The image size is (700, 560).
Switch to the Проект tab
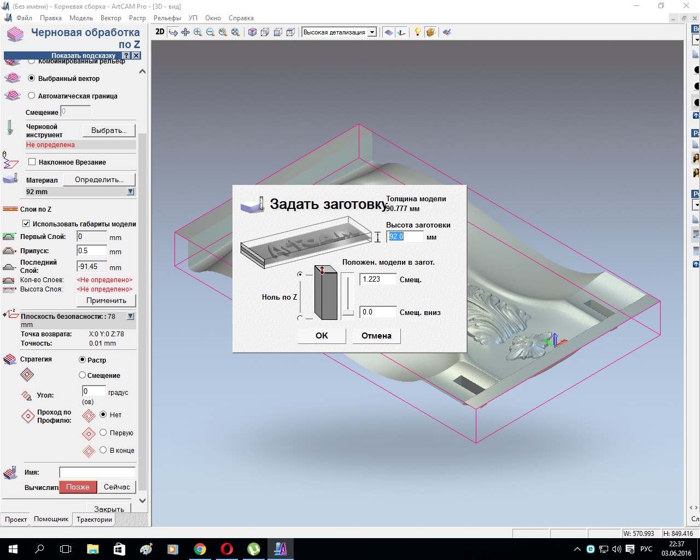point(16,520)
